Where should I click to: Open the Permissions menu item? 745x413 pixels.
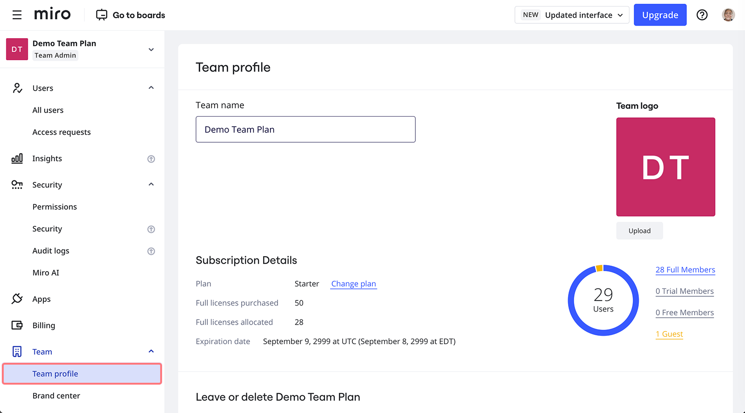click(54, 207)
